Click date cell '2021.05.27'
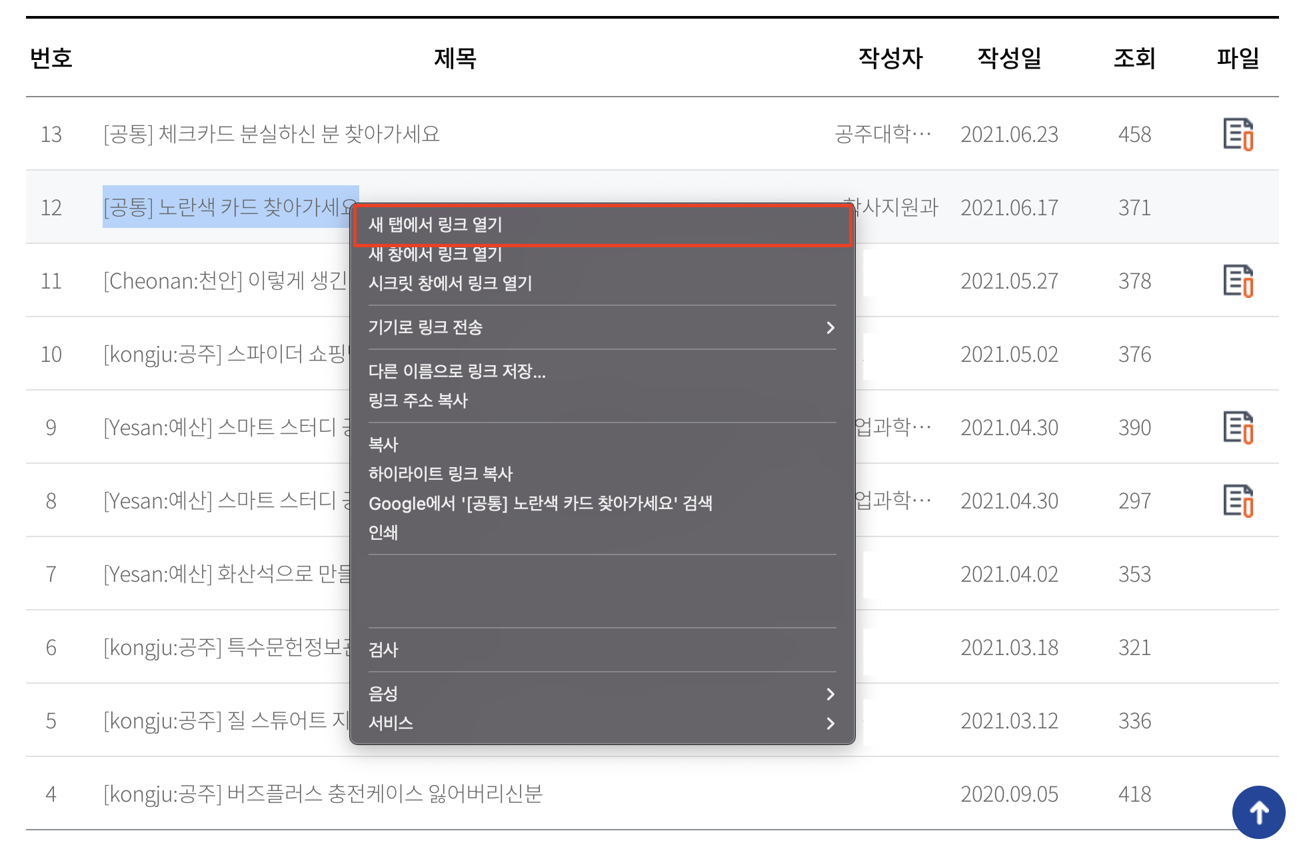Screen dimensions: 1307x847 [x=1009, y=281]
